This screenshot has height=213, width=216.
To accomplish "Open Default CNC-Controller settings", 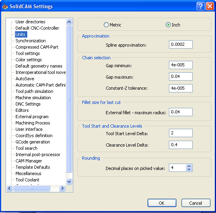I will coord(37,28).
